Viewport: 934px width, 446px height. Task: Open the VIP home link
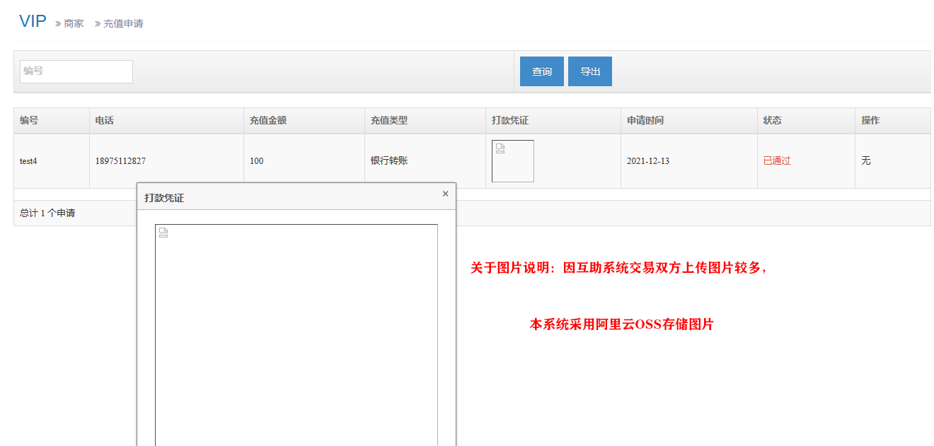33,22
